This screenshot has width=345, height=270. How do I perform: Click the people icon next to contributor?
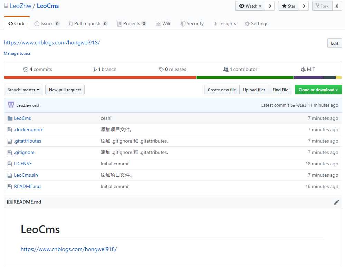[x=226, y=69]
